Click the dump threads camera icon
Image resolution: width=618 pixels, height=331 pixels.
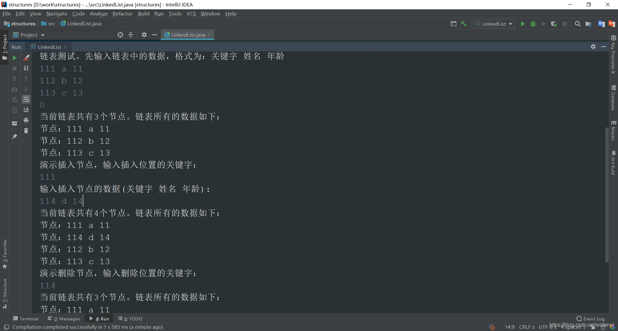14,89
